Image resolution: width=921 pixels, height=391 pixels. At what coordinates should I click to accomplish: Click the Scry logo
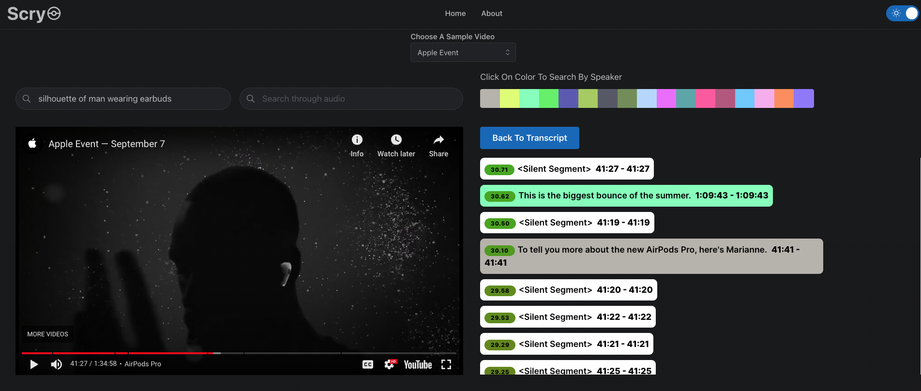click(34, 14)
